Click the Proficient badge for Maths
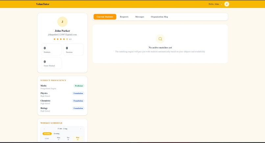 pos(79,86)
